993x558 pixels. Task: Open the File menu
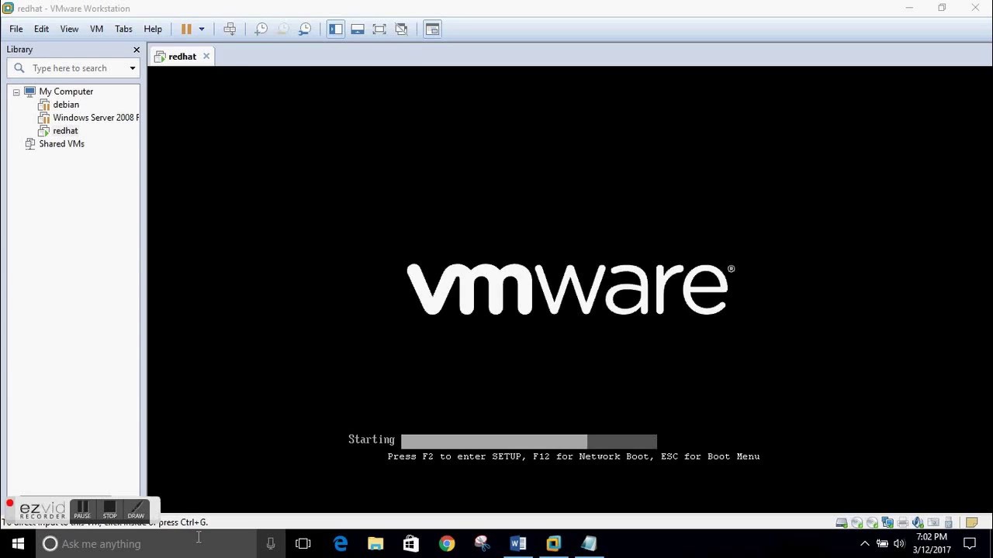click(16, 29)
